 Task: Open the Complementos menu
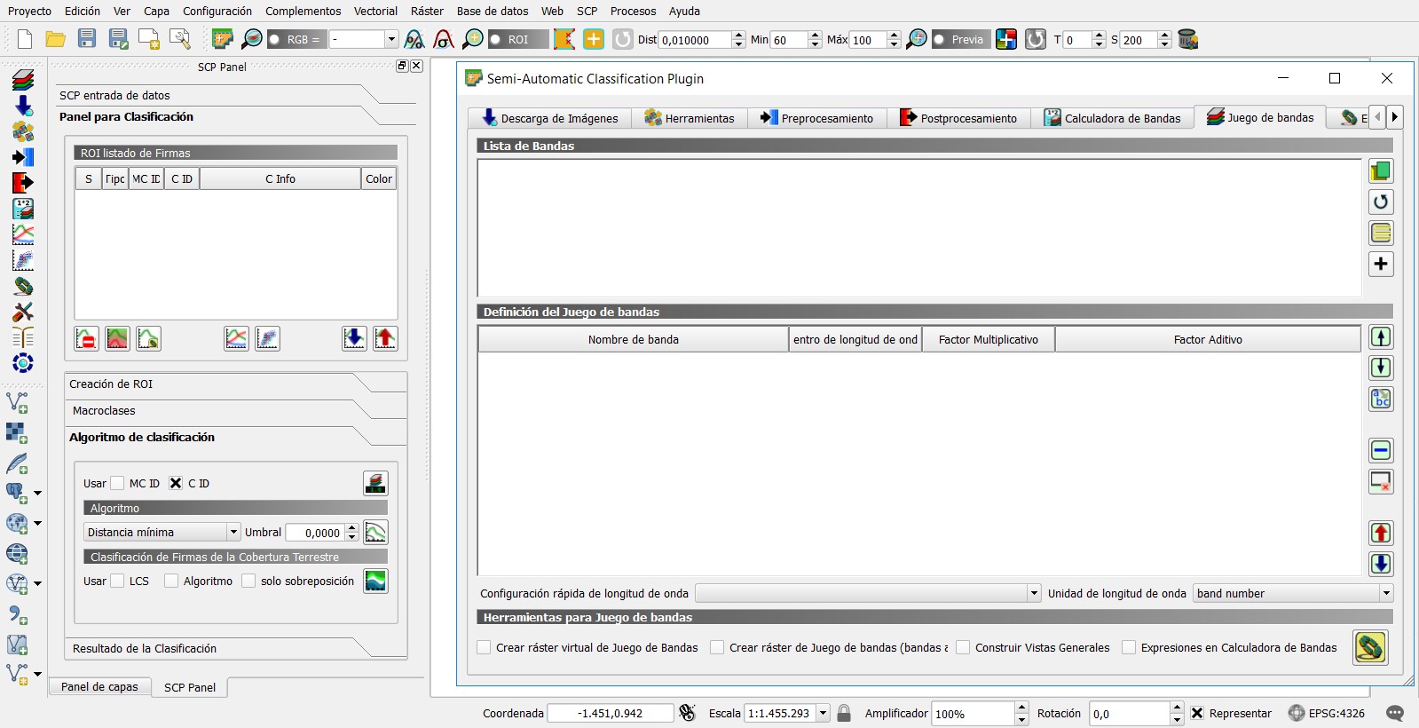point(303,11)
